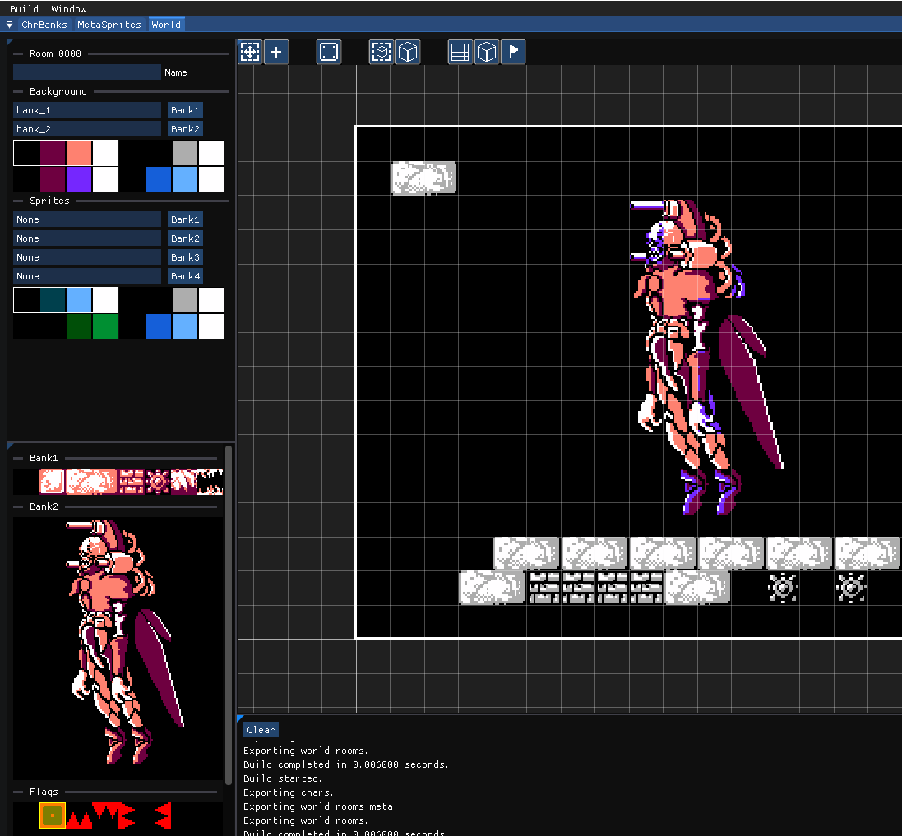Open the Window menu

69,8
